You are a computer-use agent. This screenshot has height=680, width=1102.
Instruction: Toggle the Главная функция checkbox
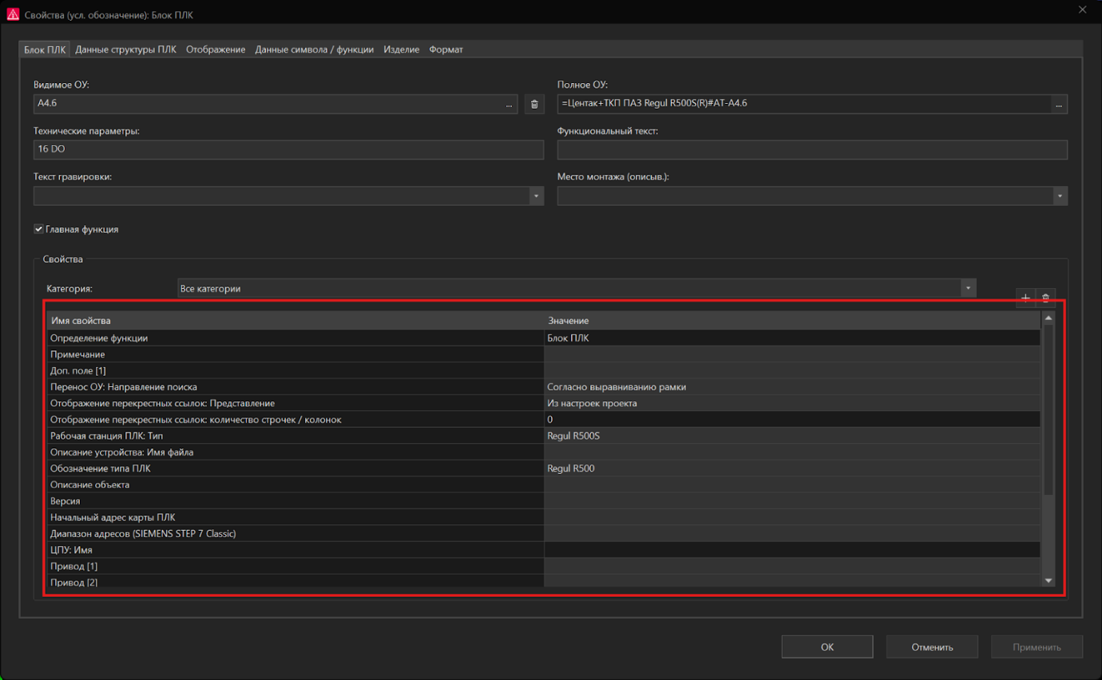38,229
